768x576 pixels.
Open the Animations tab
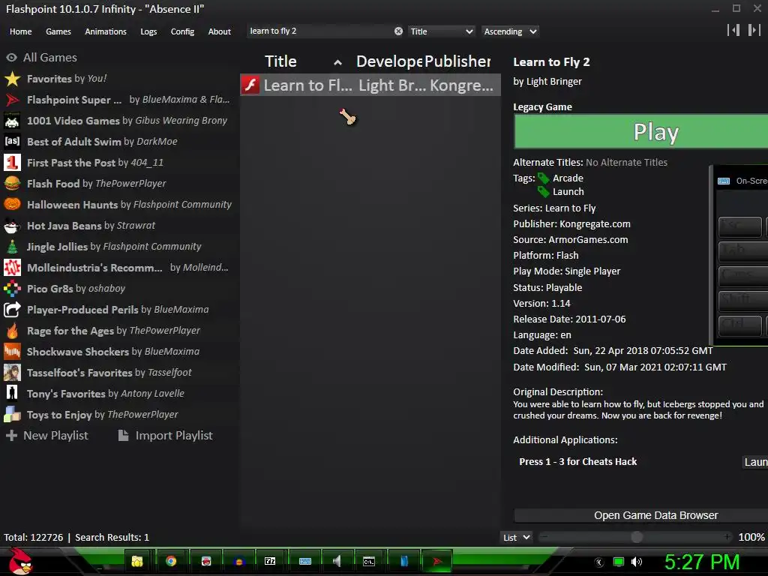coord(106,31)
